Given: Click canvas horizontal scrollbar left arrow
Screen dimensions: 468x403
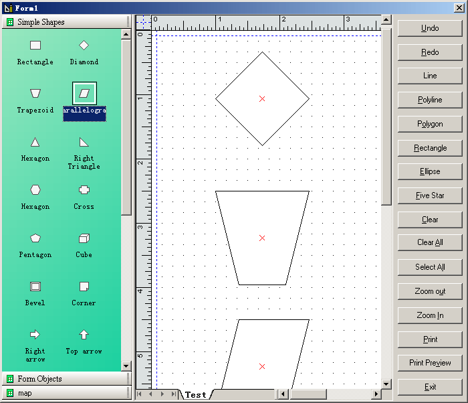Looking at the screenshot, I should [283, 394].
